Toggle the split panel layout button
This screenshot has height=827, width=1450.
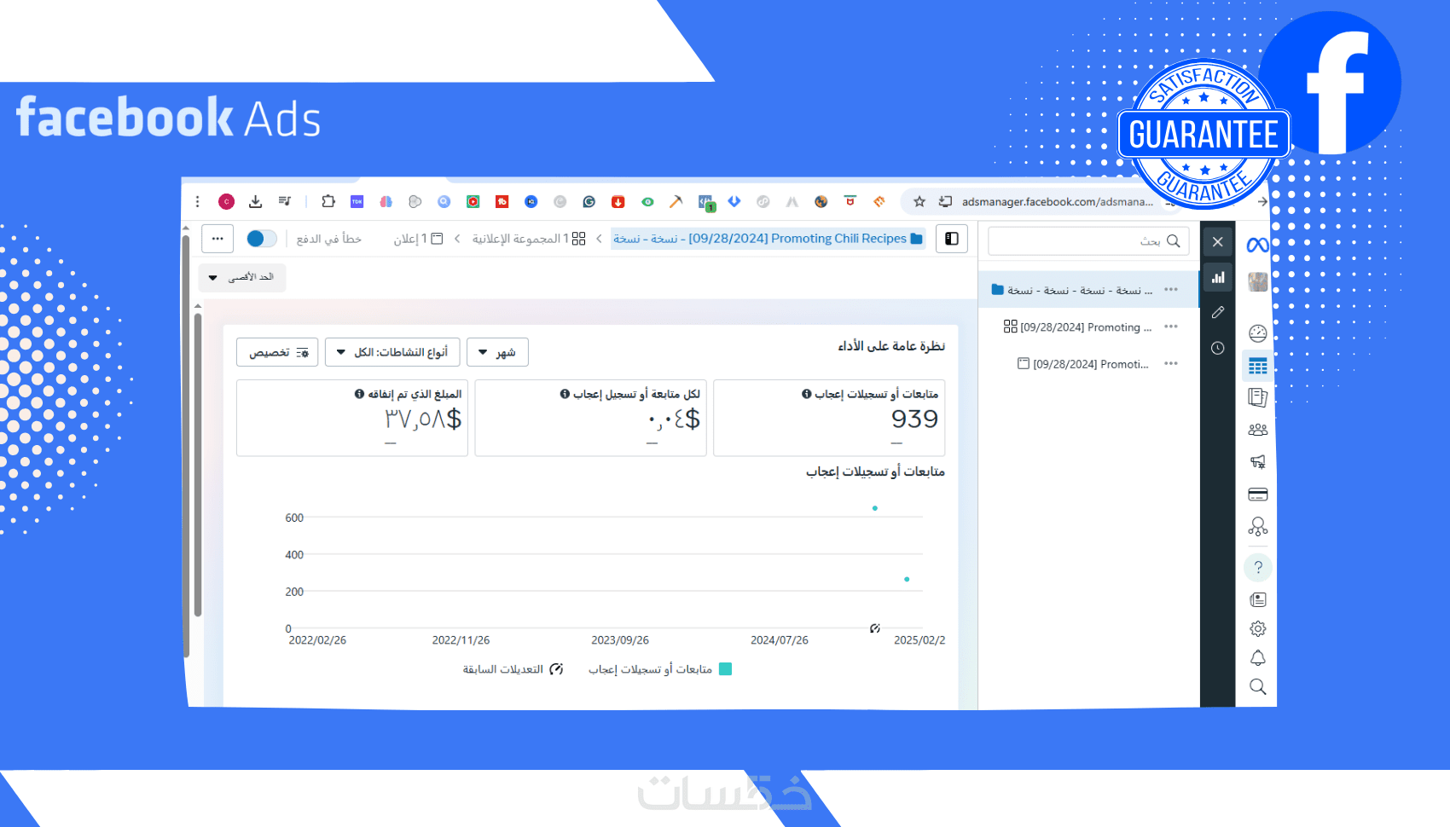952,239
